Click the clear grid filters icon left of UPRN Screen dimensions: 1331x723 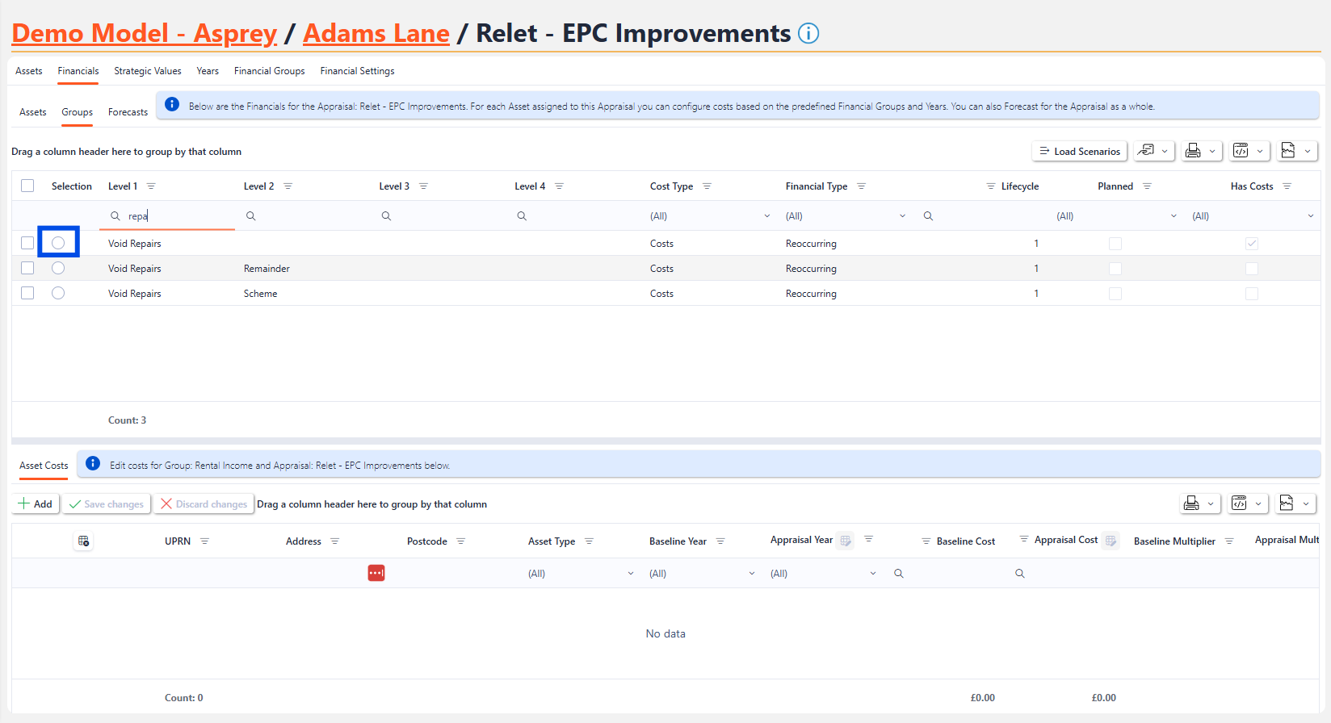click(83, 541)
